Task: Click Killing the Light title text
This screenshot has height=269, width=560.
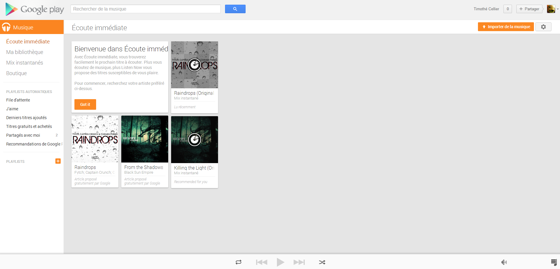Action: pos(194,168)
